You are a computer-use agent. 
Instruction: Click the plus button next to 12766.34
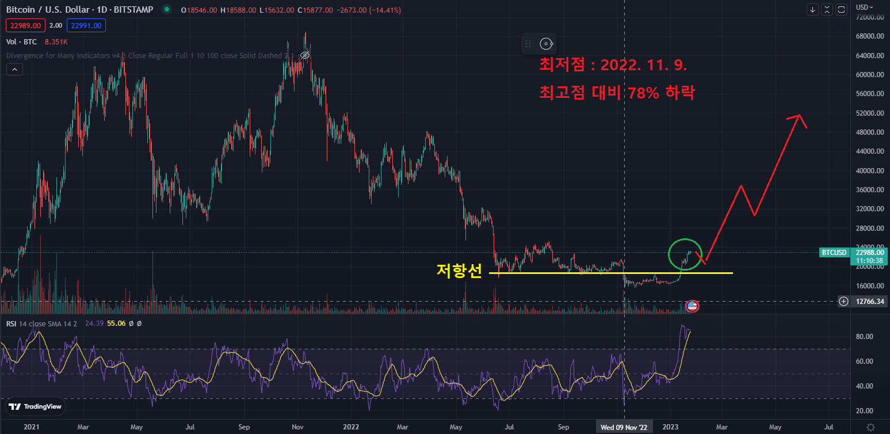pyautogui.click(x=843, y=301)
